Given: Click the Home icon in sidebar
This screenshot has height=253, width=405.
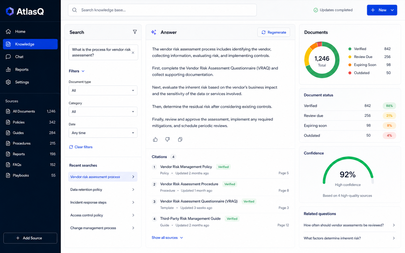Looking at the screenshot, I should click(8, 31).
